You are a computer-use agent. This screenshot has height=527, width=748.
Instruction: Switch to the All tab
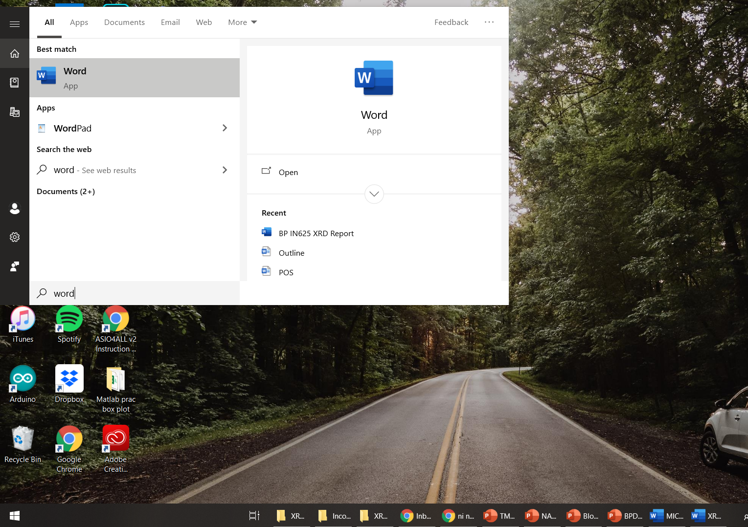pos(49,22)
